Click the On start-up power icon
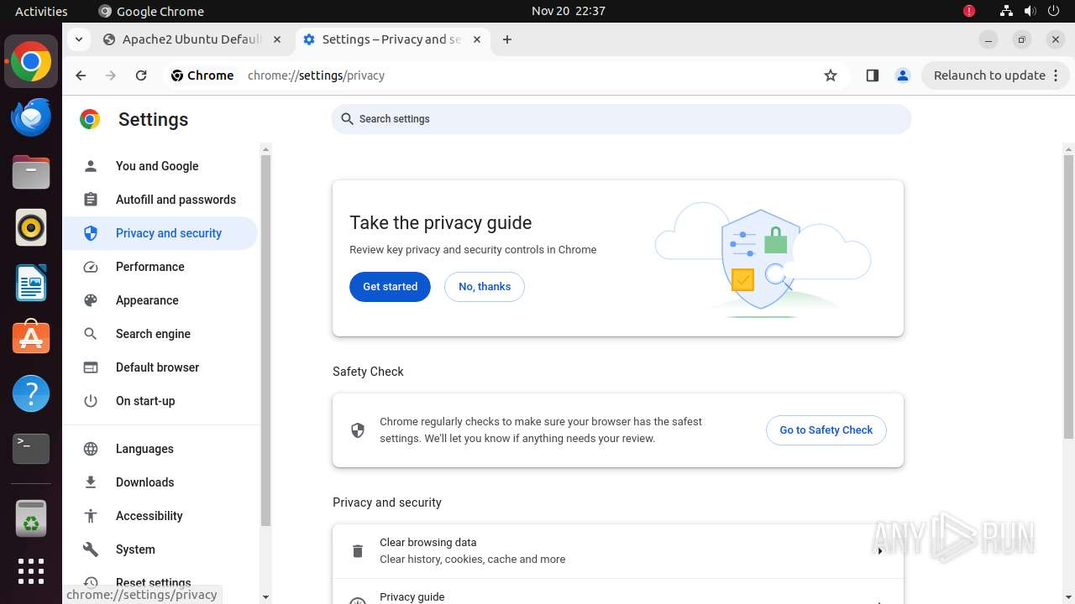The image size is (1075, 604). pos(91,401)
